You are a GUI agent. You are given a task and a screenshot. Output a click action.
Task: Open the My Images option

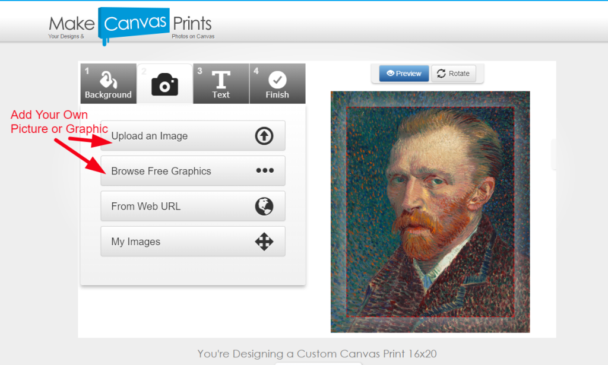point(136,242)
